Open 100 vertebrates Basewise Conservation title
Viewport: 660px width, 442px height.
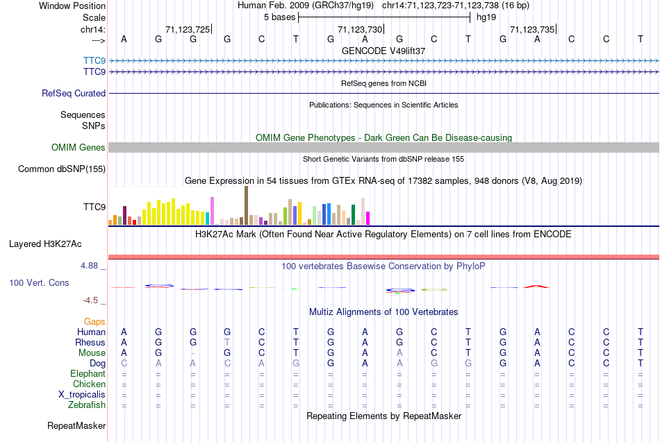[x=383, y=266]
